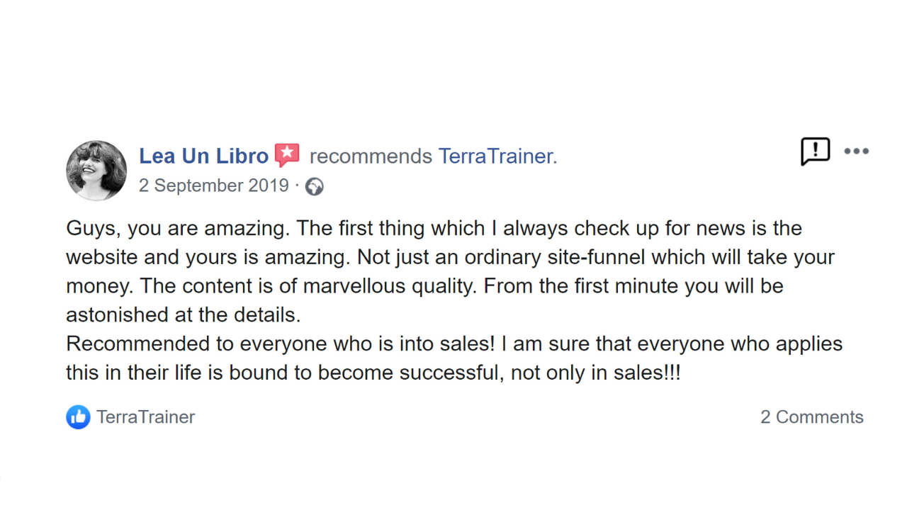907x510 pixels.
Task: Click the blue thumbs-up like icon
Action: (78, 417)
